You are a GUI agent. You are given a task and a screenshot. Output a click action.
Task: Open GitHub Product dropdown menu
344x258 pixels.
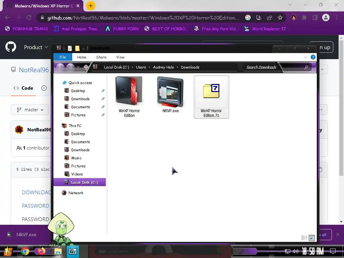[36, 47]
